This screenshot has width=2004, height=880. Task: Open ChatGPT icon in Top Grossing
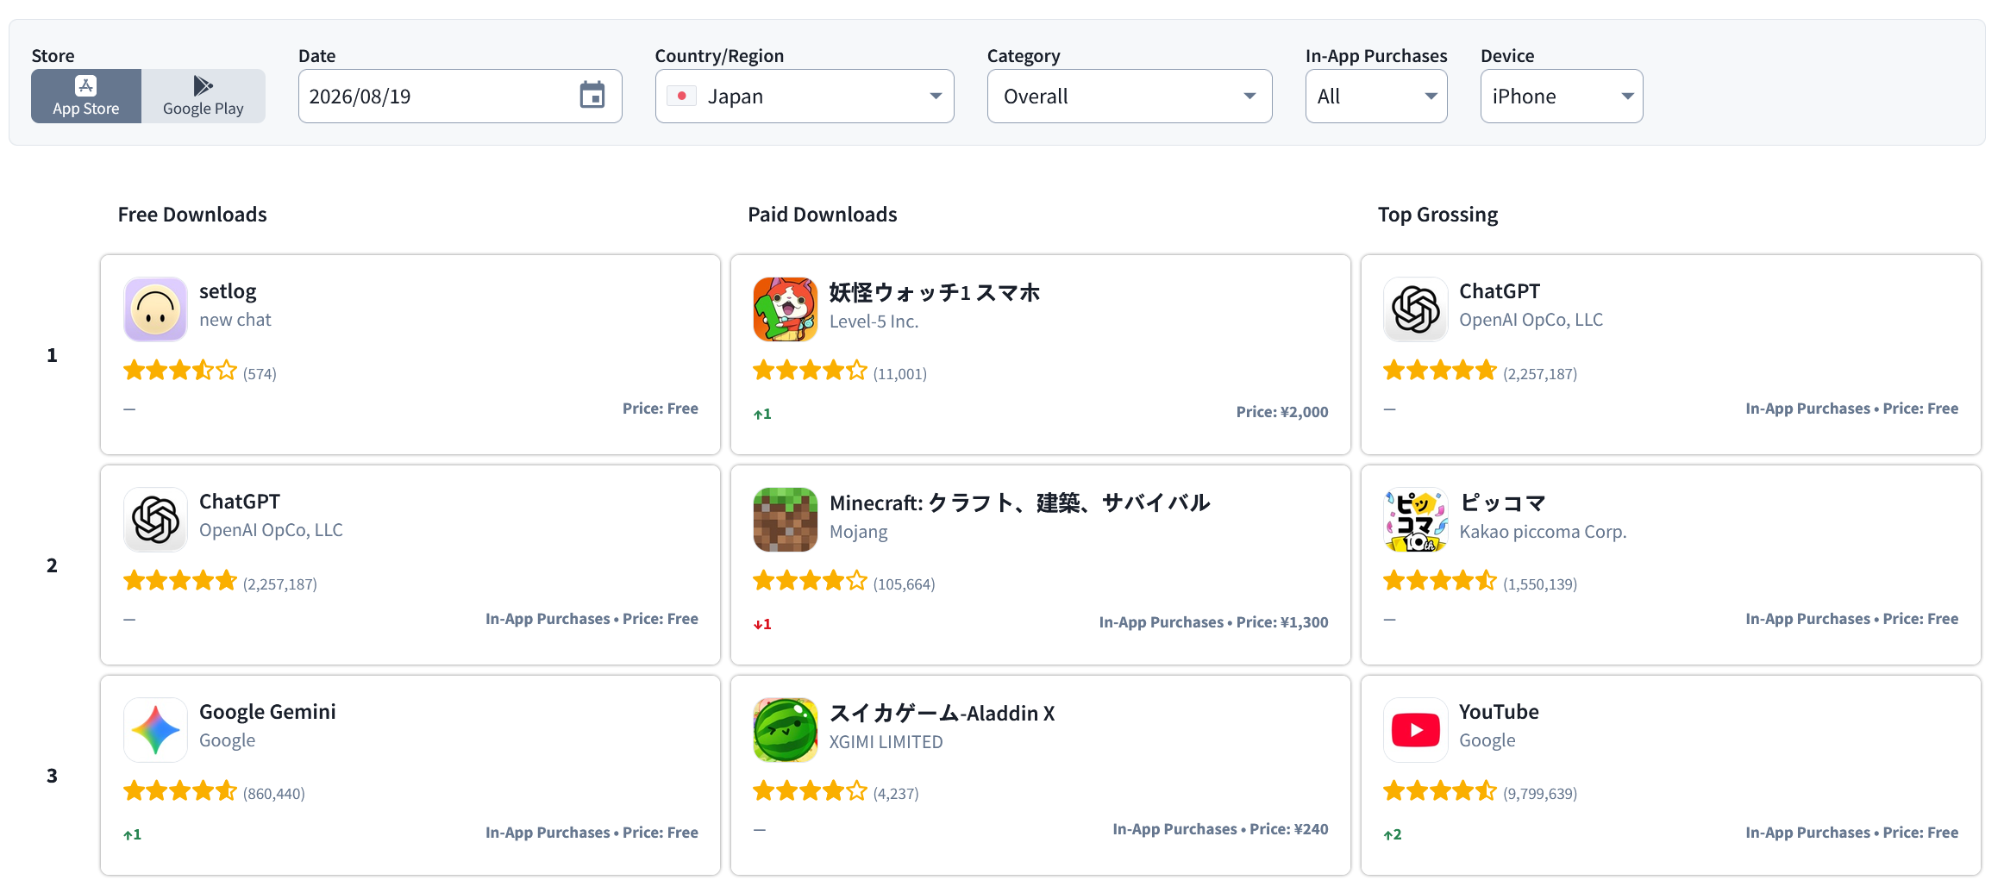(x=1415, y=309)
